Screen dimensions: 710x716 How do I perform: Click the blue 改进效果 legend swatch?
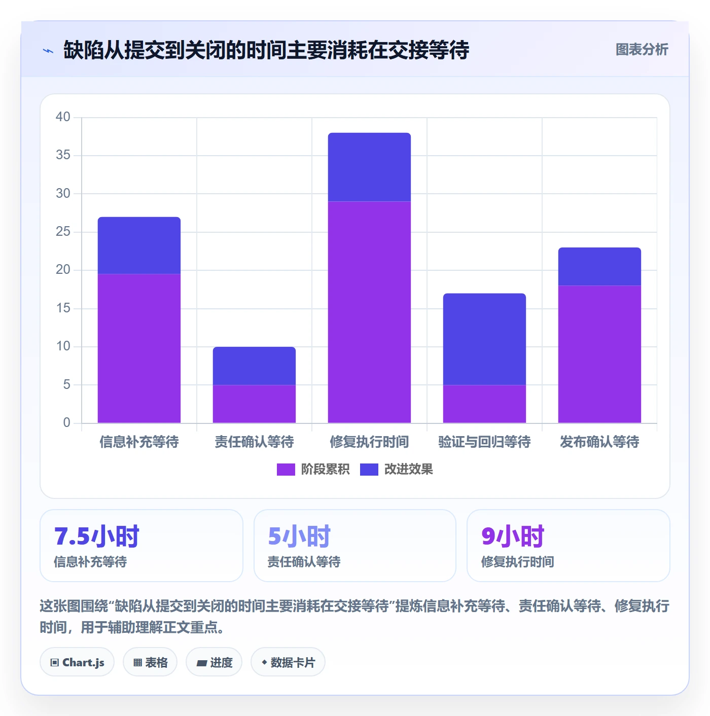(x=369, y=470)
